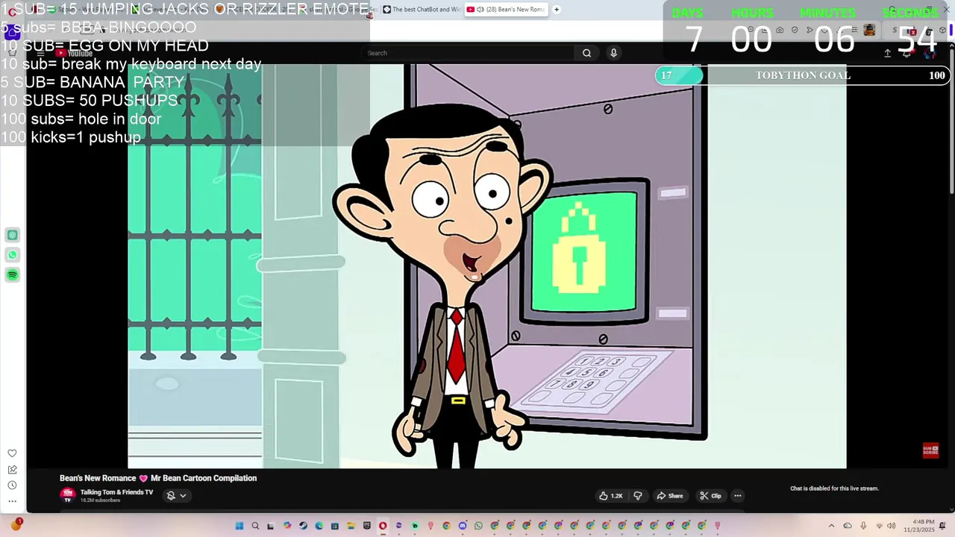Click the Opera send paper-plane icon

810,30
